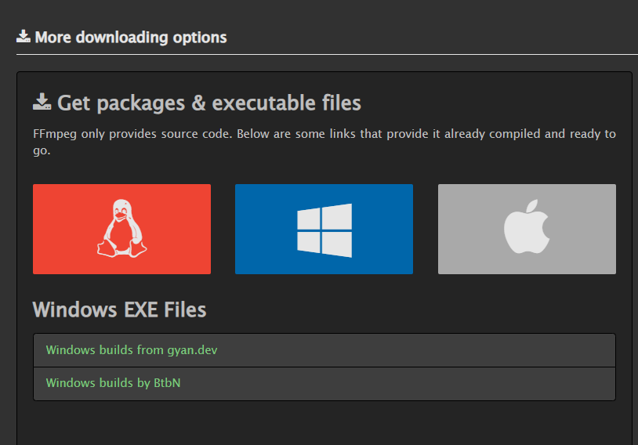
Task: Click the 'FFmpeg only provides source code' paragraph
Action: [324, 142]
